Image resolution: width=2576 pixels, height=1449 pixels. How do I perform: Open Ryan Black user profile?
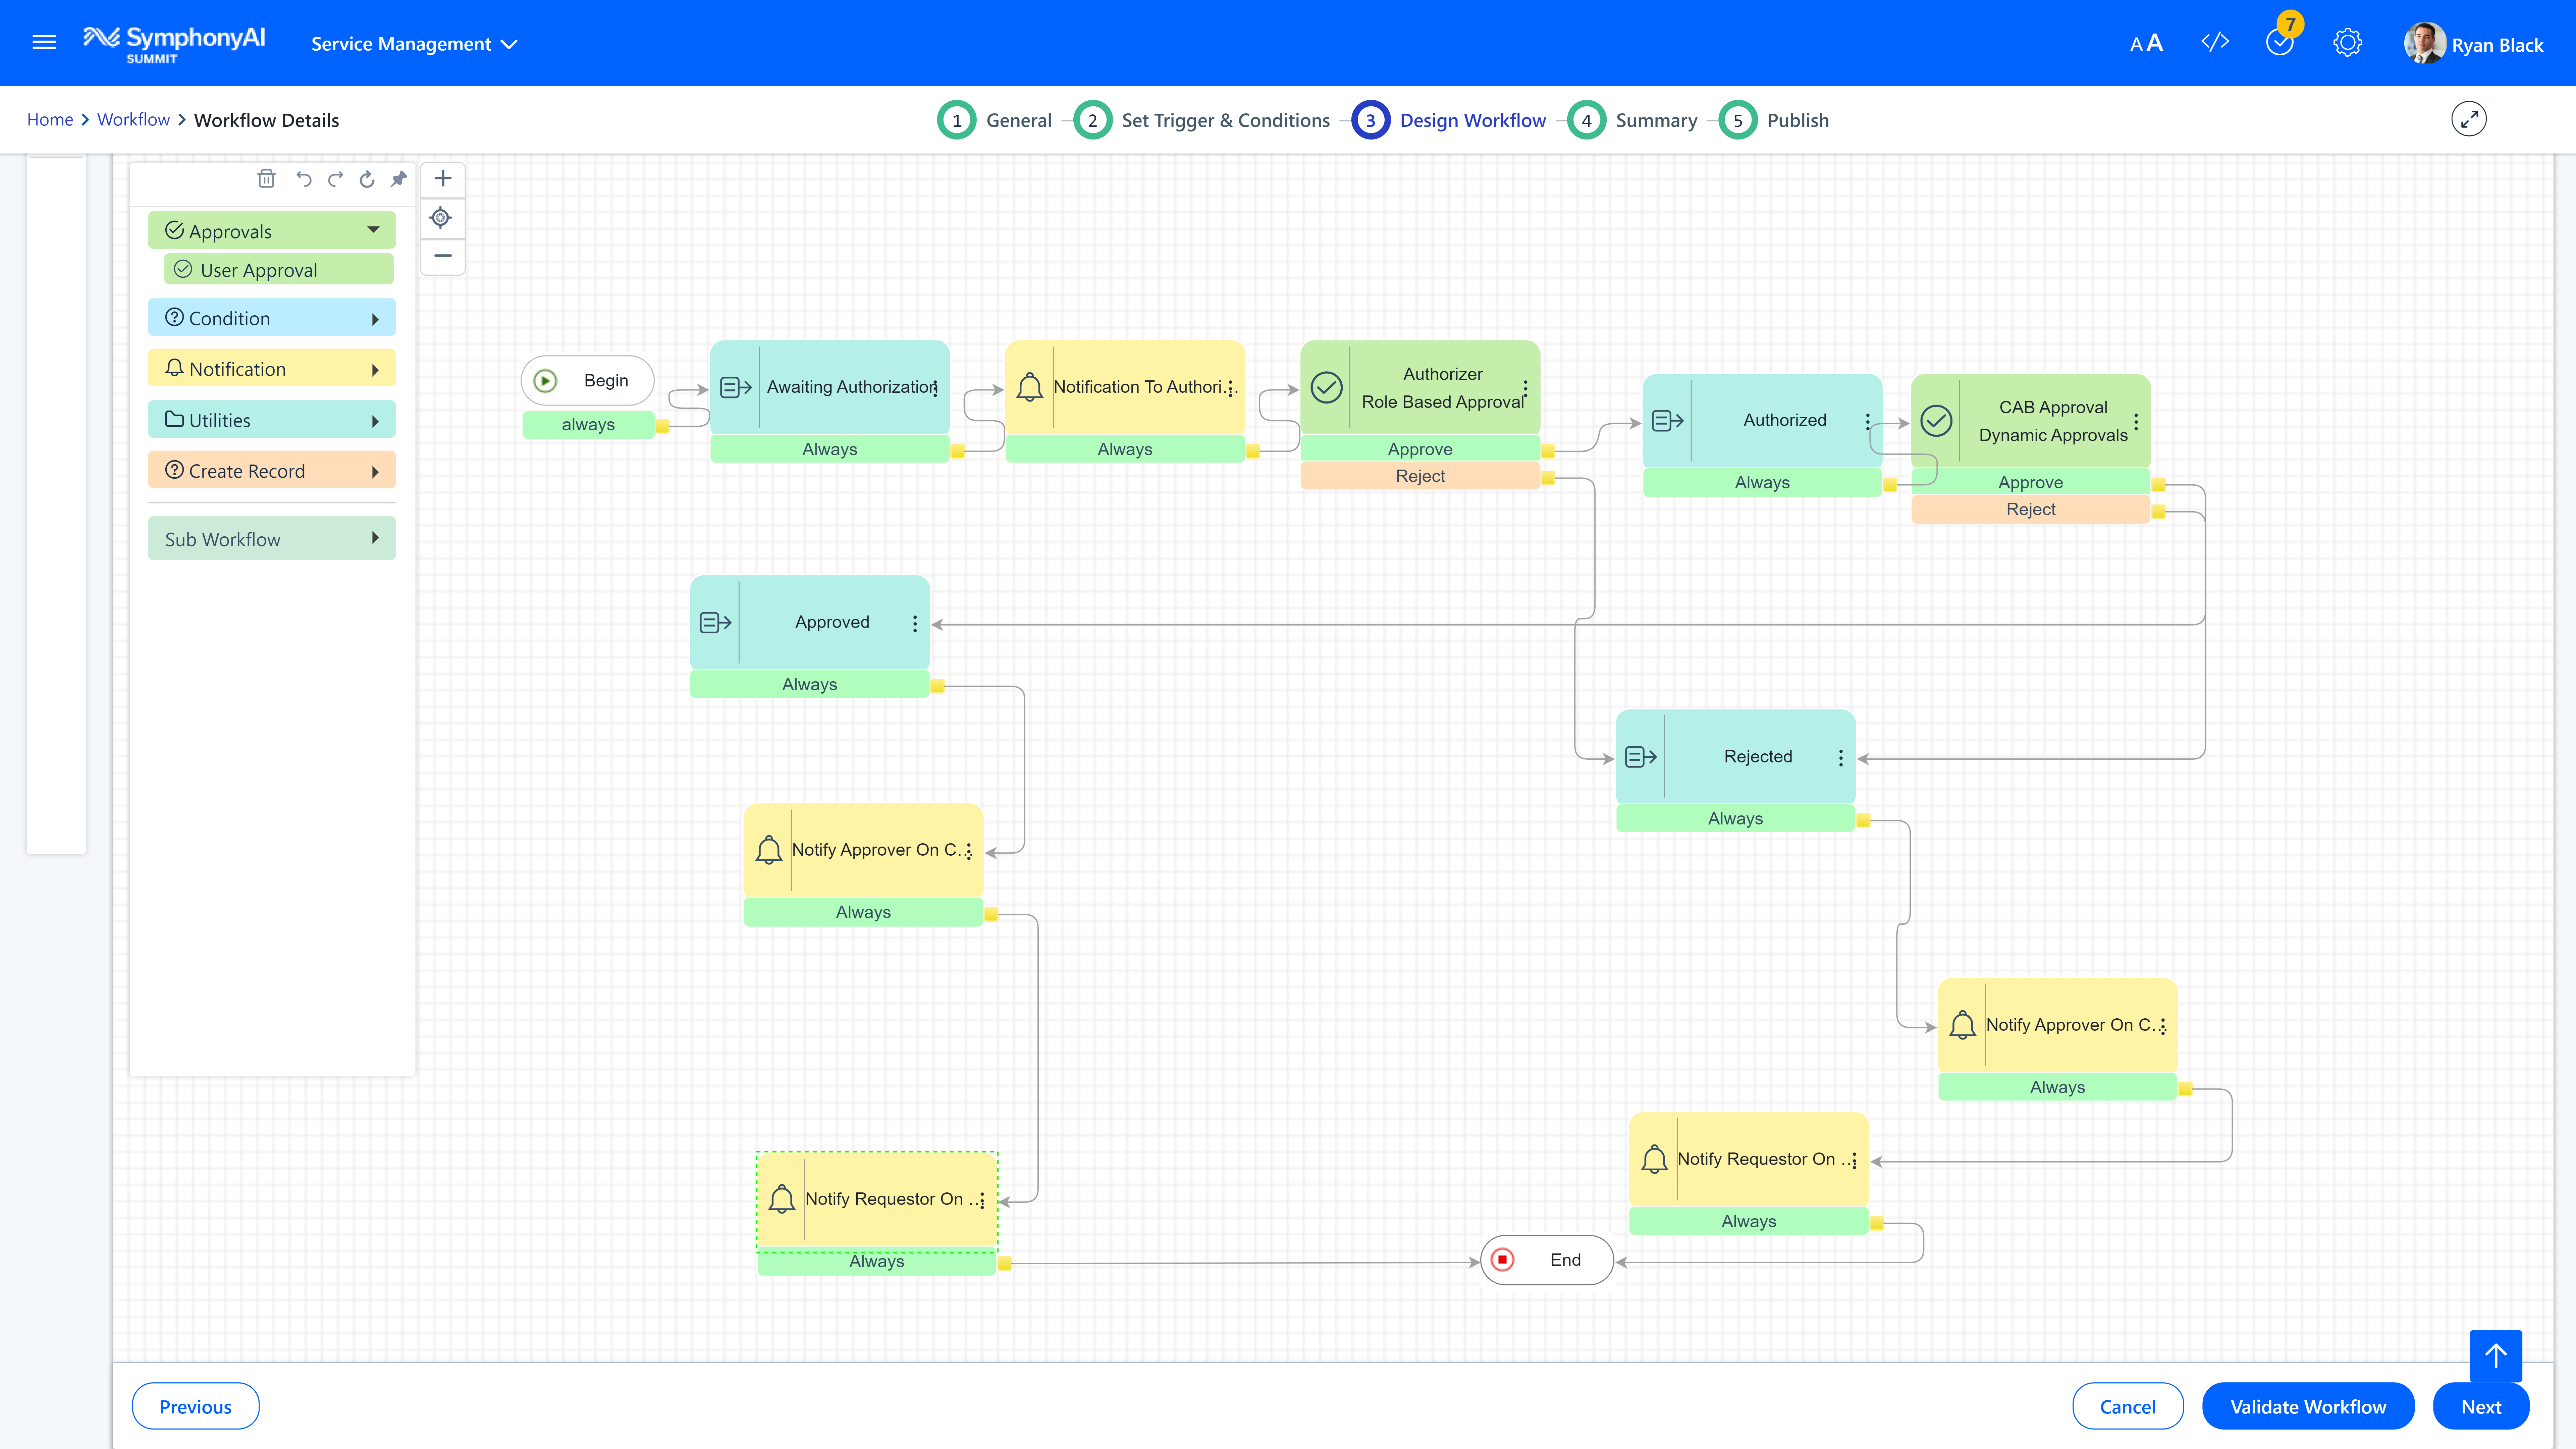pos(2474,44)
